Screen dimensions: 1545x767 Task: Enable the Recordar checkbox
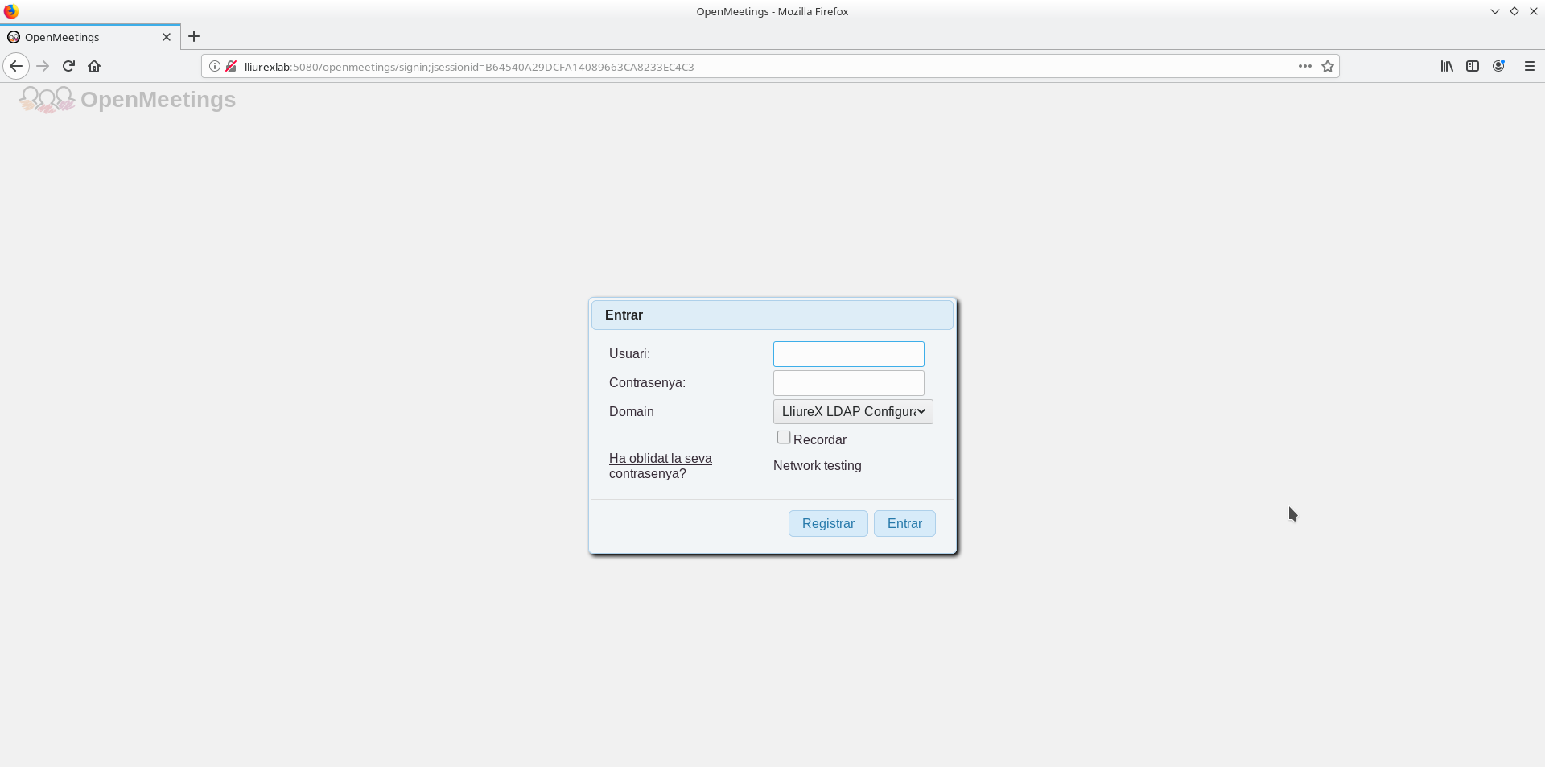pos(784,438)
